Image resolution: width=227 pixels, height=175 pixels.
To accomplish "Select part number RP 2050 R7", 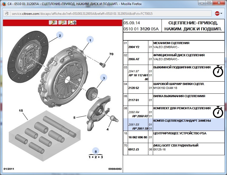I will pos(140,116).
